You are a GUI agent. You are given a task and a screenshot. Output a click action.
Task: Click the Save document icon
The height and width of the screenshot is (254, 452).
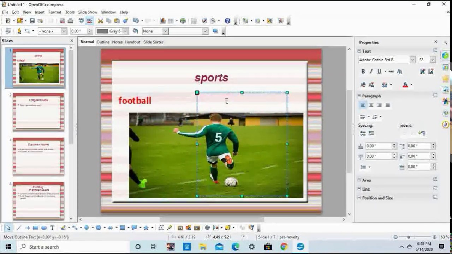(32, 21)
